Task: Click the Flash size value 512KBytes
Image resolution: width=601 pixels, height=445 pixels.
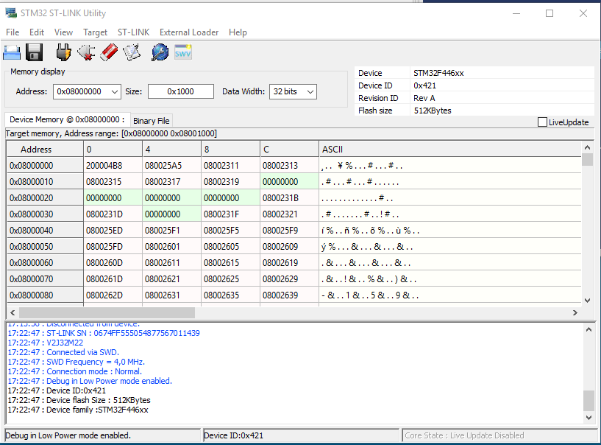Action: pyautogui.click(x=433, y=111)
